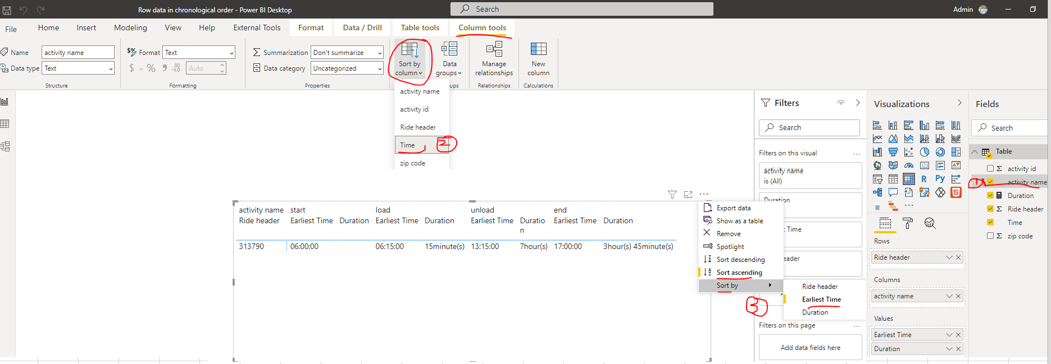Open the Analytics magnifier pane
Viewport: 1051px width, 364px height.
(x=930, y=223)
